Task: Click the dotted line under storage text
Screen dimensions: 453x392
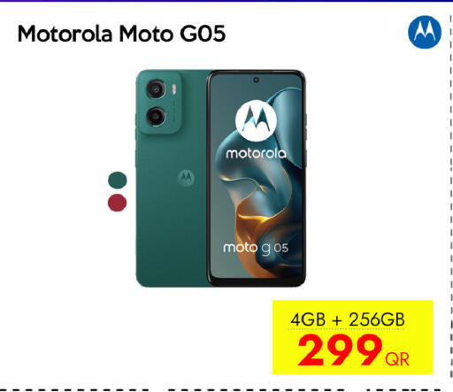Action: coord(348,327)
